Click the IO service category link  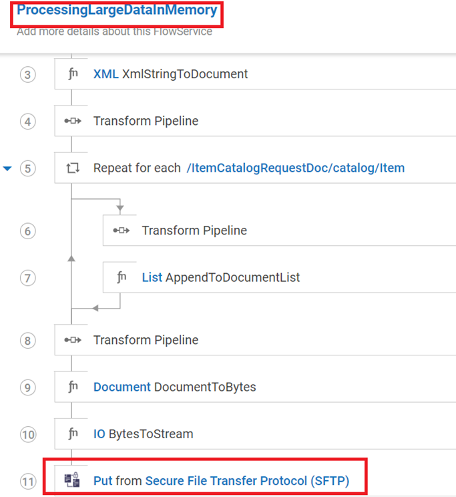(x=99, y=434)
